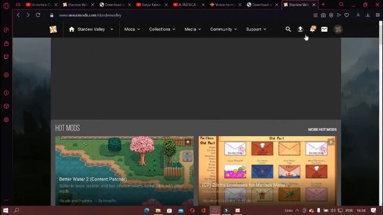
Task: Track Better Water 2 with plus button
Action: 188,142
